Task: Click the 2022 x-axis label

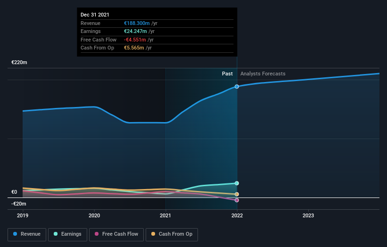Action: [x=237, y=215]
